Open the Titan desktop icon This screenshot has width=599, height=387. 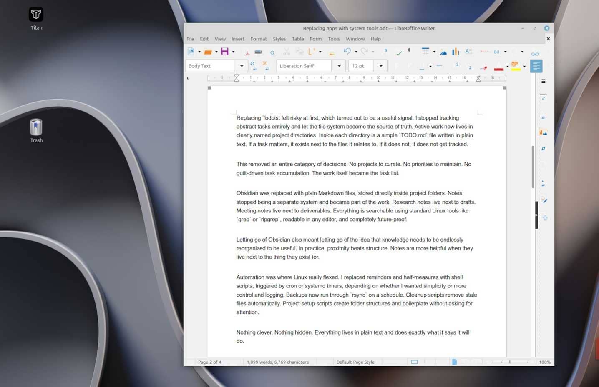point(36,19)
